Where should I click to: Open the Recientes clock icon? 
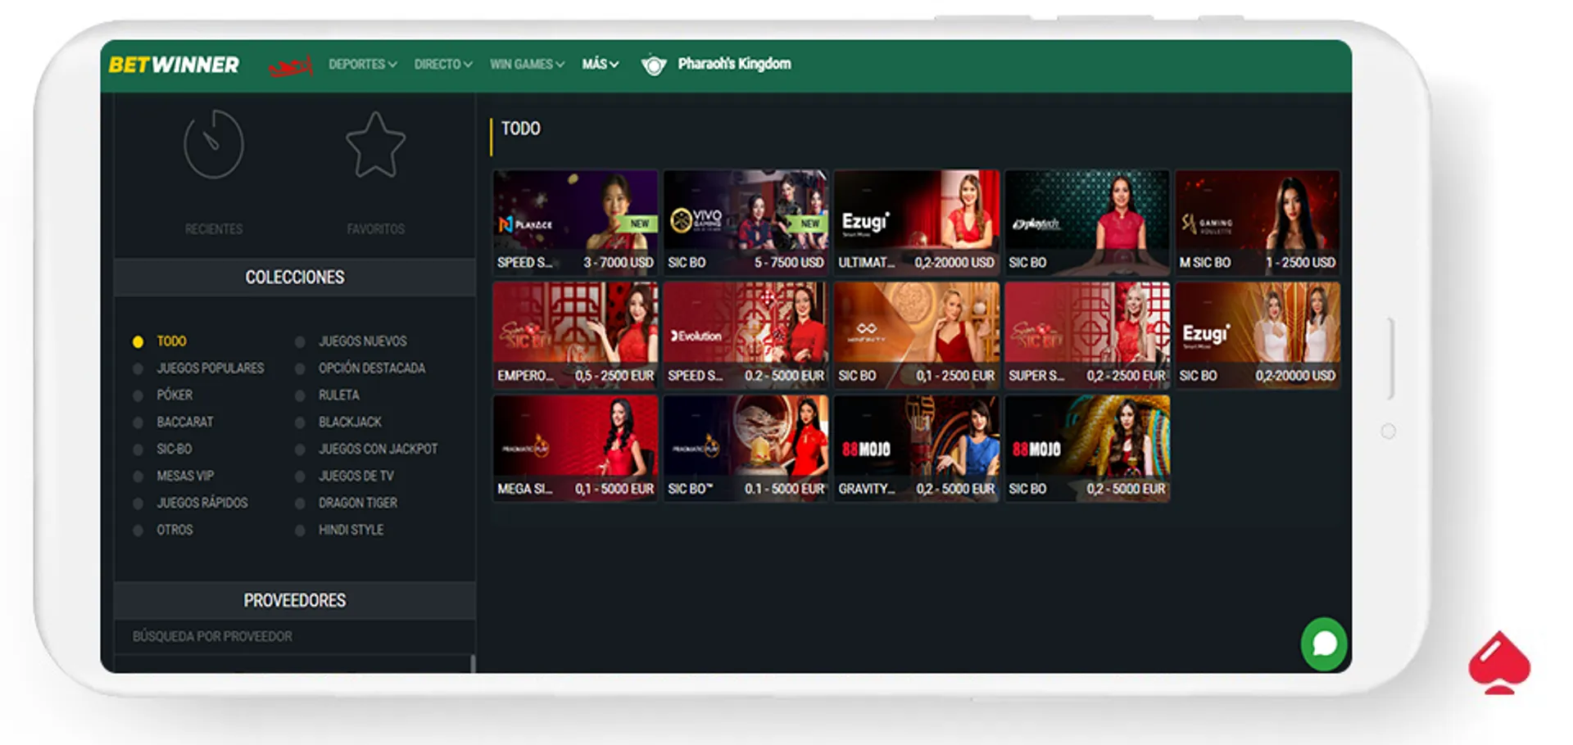[213, 145]
